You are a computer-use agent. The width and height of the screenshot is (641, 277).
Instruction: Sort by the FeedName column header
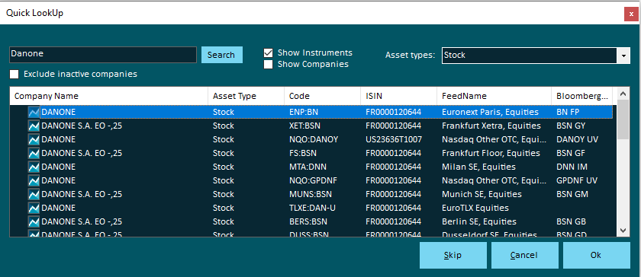[494, 96]
